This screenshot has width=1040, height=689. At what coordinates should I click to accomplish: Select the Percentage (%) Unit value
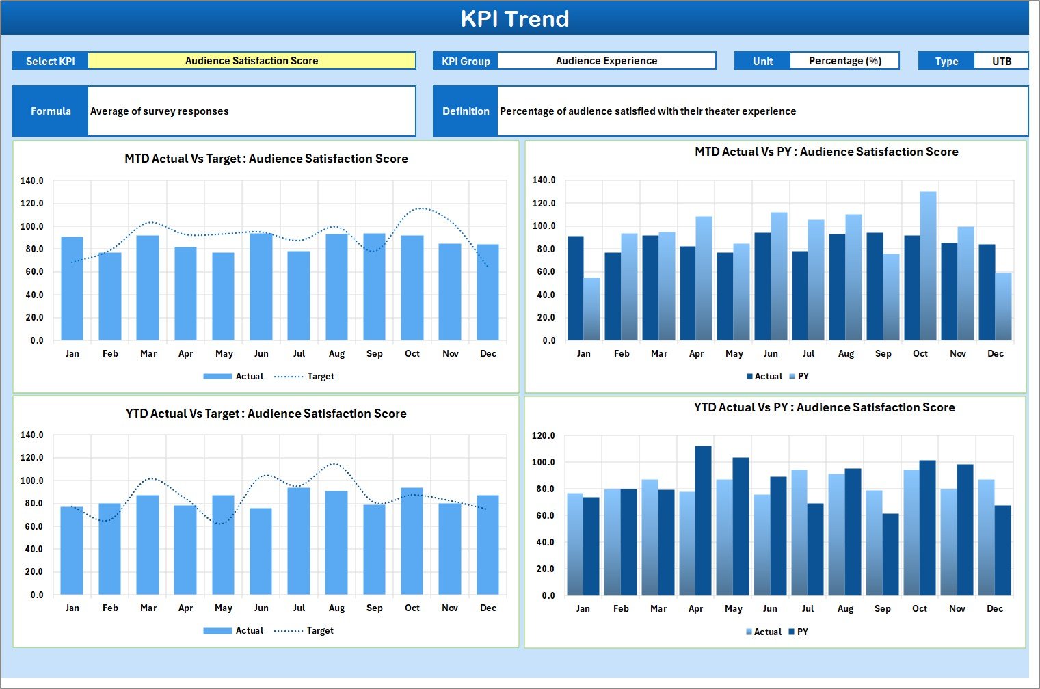coord(845,60)
